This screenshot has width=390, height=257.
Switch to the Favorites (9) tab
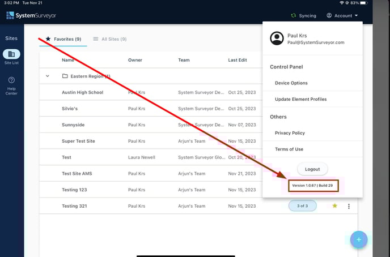[x=63, y=39]
